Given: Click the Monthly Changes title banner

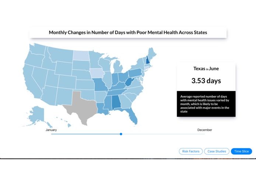Looking at the screenshot, I should (128, 32).
